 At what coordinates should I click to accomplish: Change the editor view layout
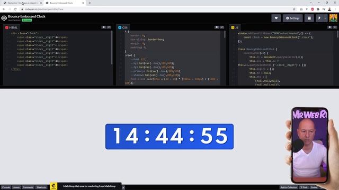(x=309, y=18)
